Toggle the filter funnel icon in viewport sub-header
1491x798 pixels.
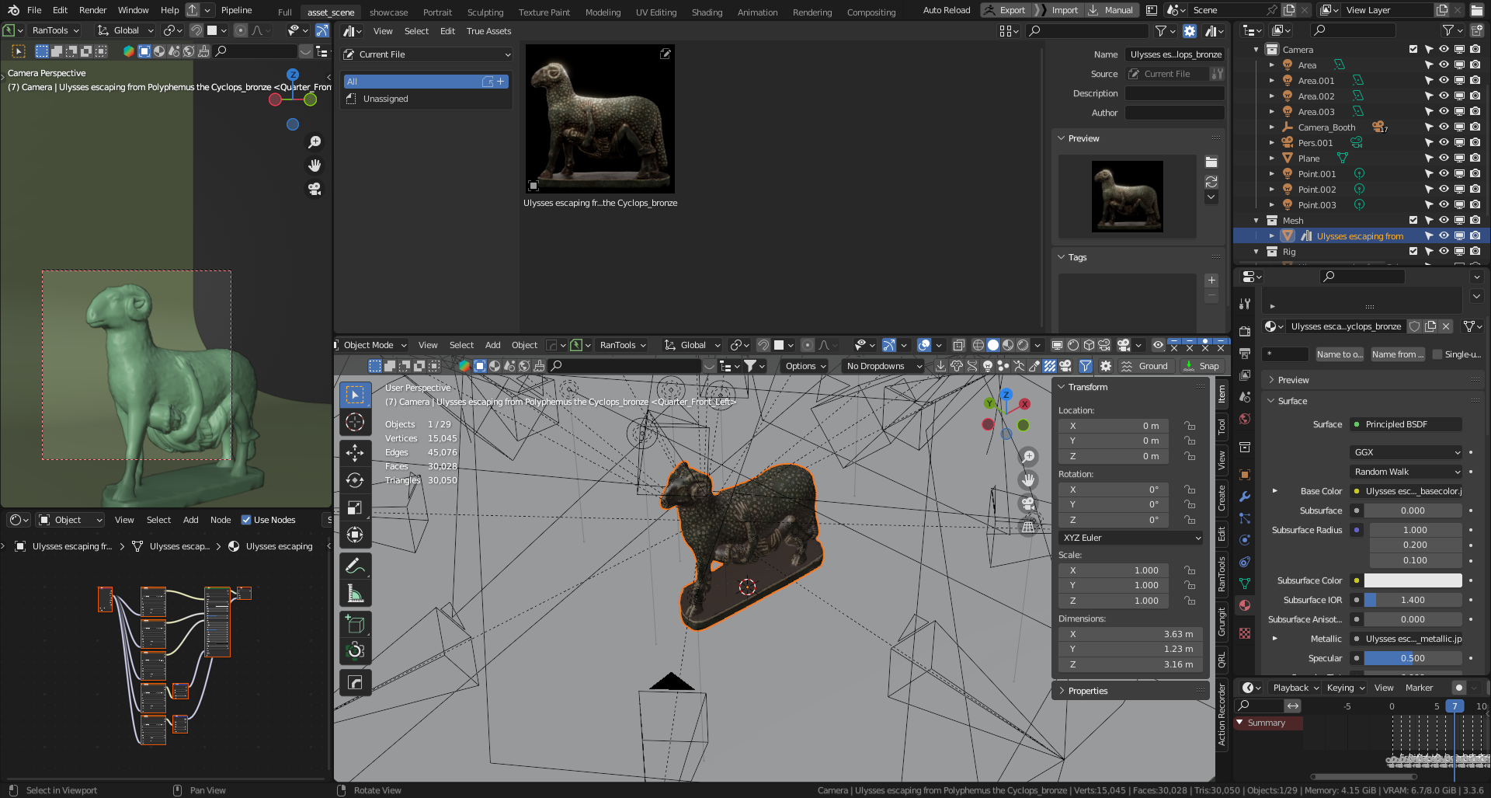coord(1086,366)
